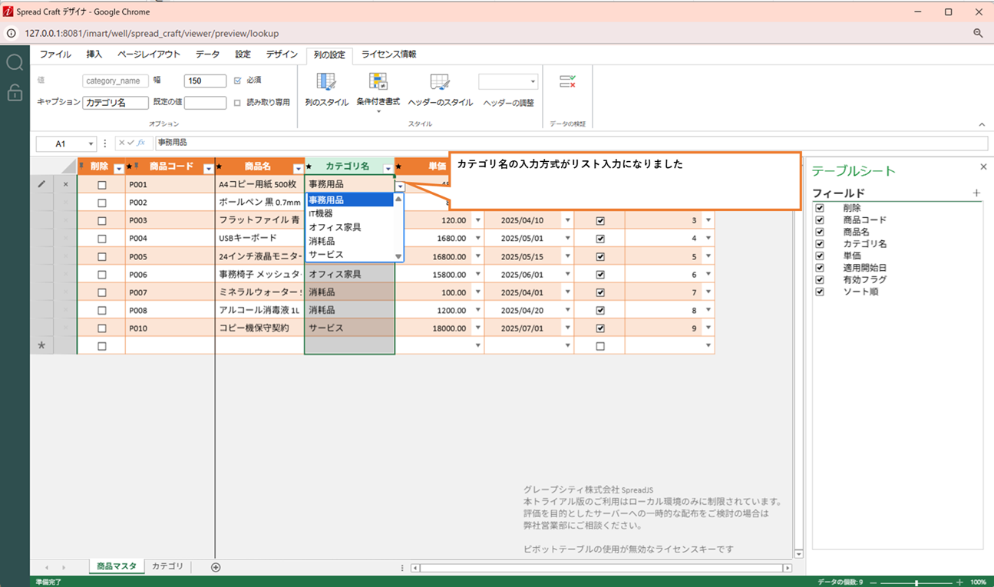Image resolution: width=994 pixels, height=587 pixels.
Task: Click the data validation icon
Action: (x=567, y=81)
